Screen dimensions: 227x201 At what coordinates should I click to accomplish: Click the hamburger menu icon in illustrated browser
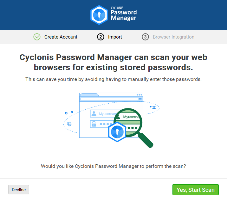click(140, 99)
